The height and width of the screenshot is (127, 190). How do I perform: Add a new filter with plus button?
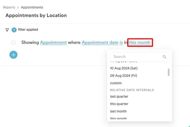(14, 55)
